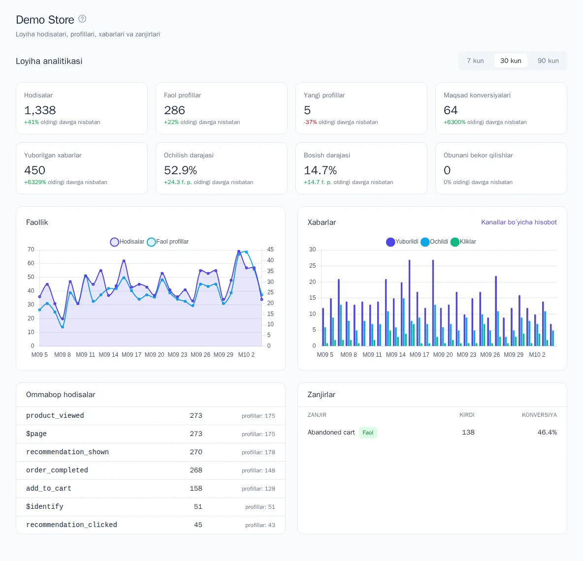Hide the Ochildi series in Xabarlar chart

point(424,242)
